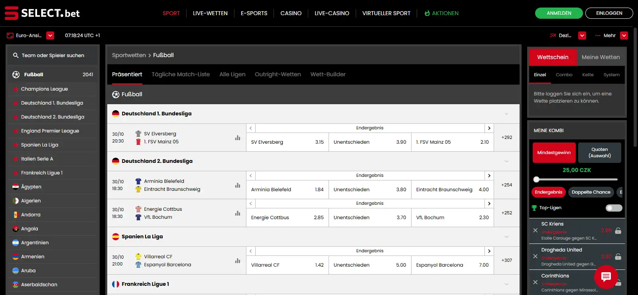
Task: Lock the SC Kriens selection
Action: tap(618, 231)
